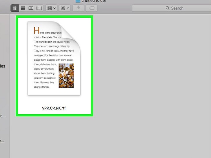Screen dimensions: 211x158
Task: Select the VPP_CP_PK.rtf document thumbnail
Action: [54, 58]
